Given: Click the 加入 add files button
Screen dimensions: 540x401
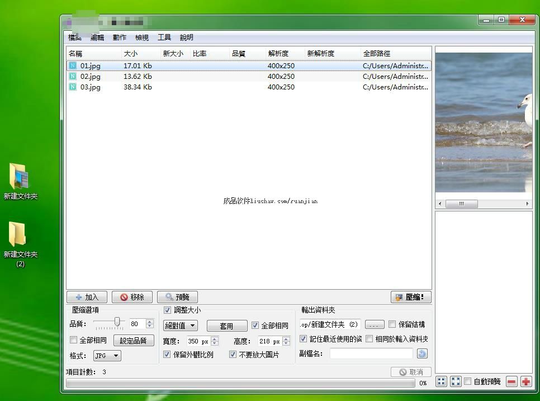Looking at the screenshot, I should point(87,297).
